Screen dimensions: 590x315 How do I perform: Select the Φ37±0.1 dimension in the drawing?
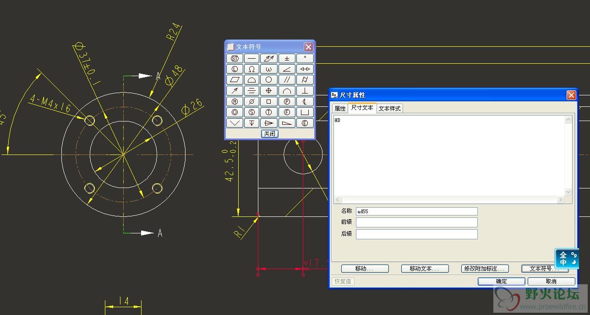[x=87, y=64]
